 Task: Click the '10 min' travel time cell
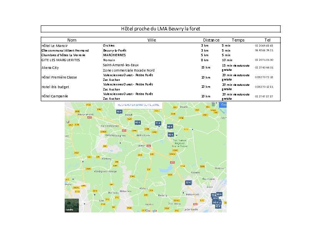pos(227,60)
